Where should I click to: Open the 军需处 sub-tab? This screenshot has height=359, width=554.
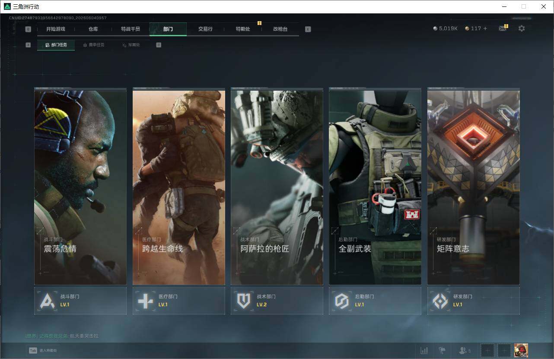pyautogui.click(x=131, y=45)
